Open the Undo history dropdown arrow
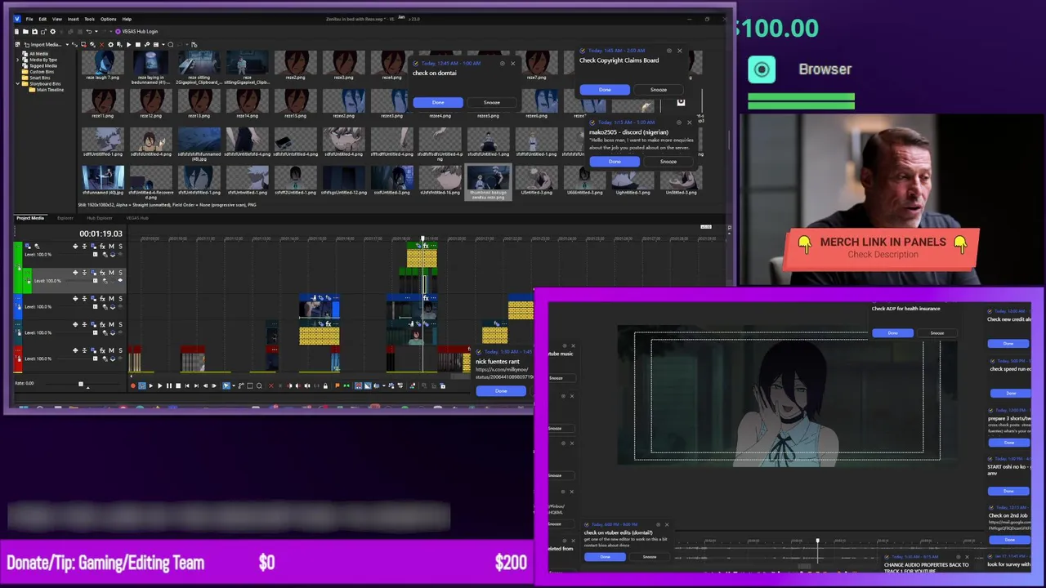The width and height of the screenshot is (1046, 588). coord(96,32)
